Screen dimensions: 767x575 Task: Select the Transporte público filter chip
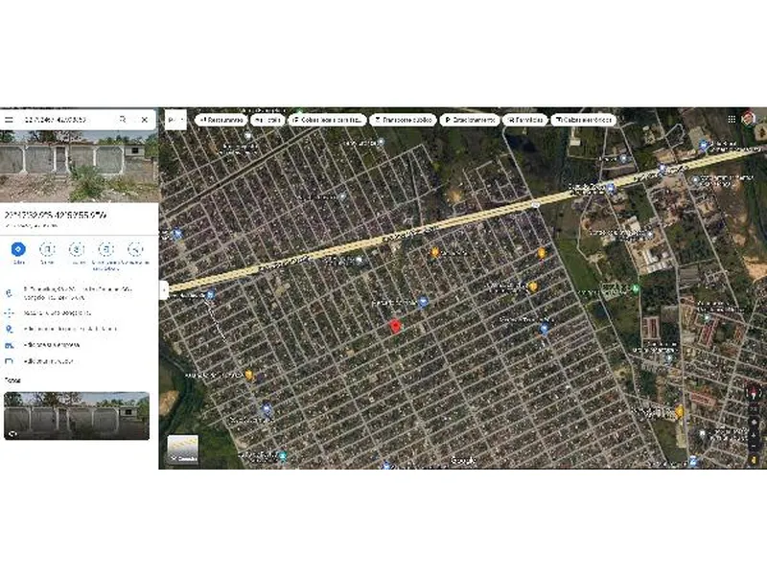click(403, 120)
